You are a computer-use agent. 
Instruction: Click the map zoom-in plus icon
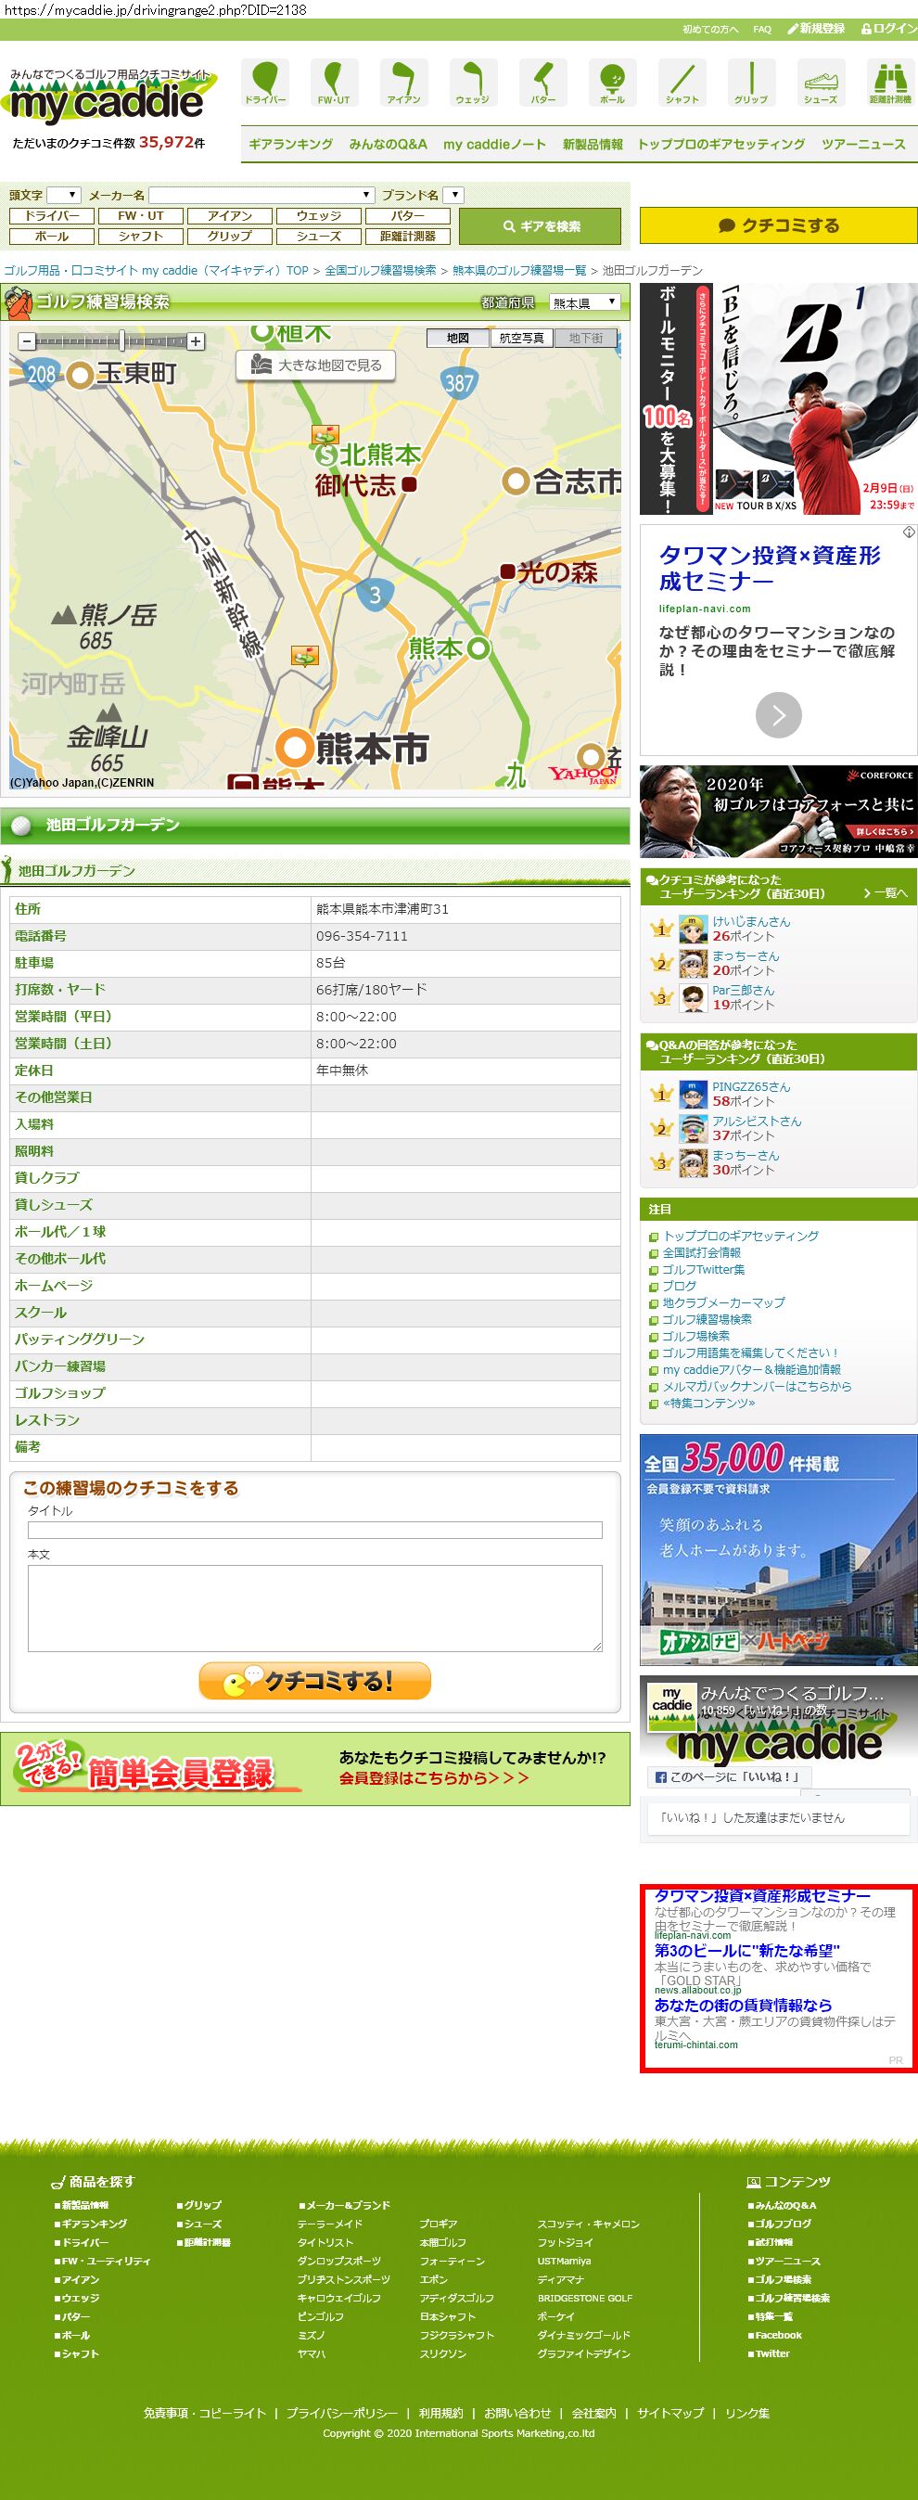196,341
